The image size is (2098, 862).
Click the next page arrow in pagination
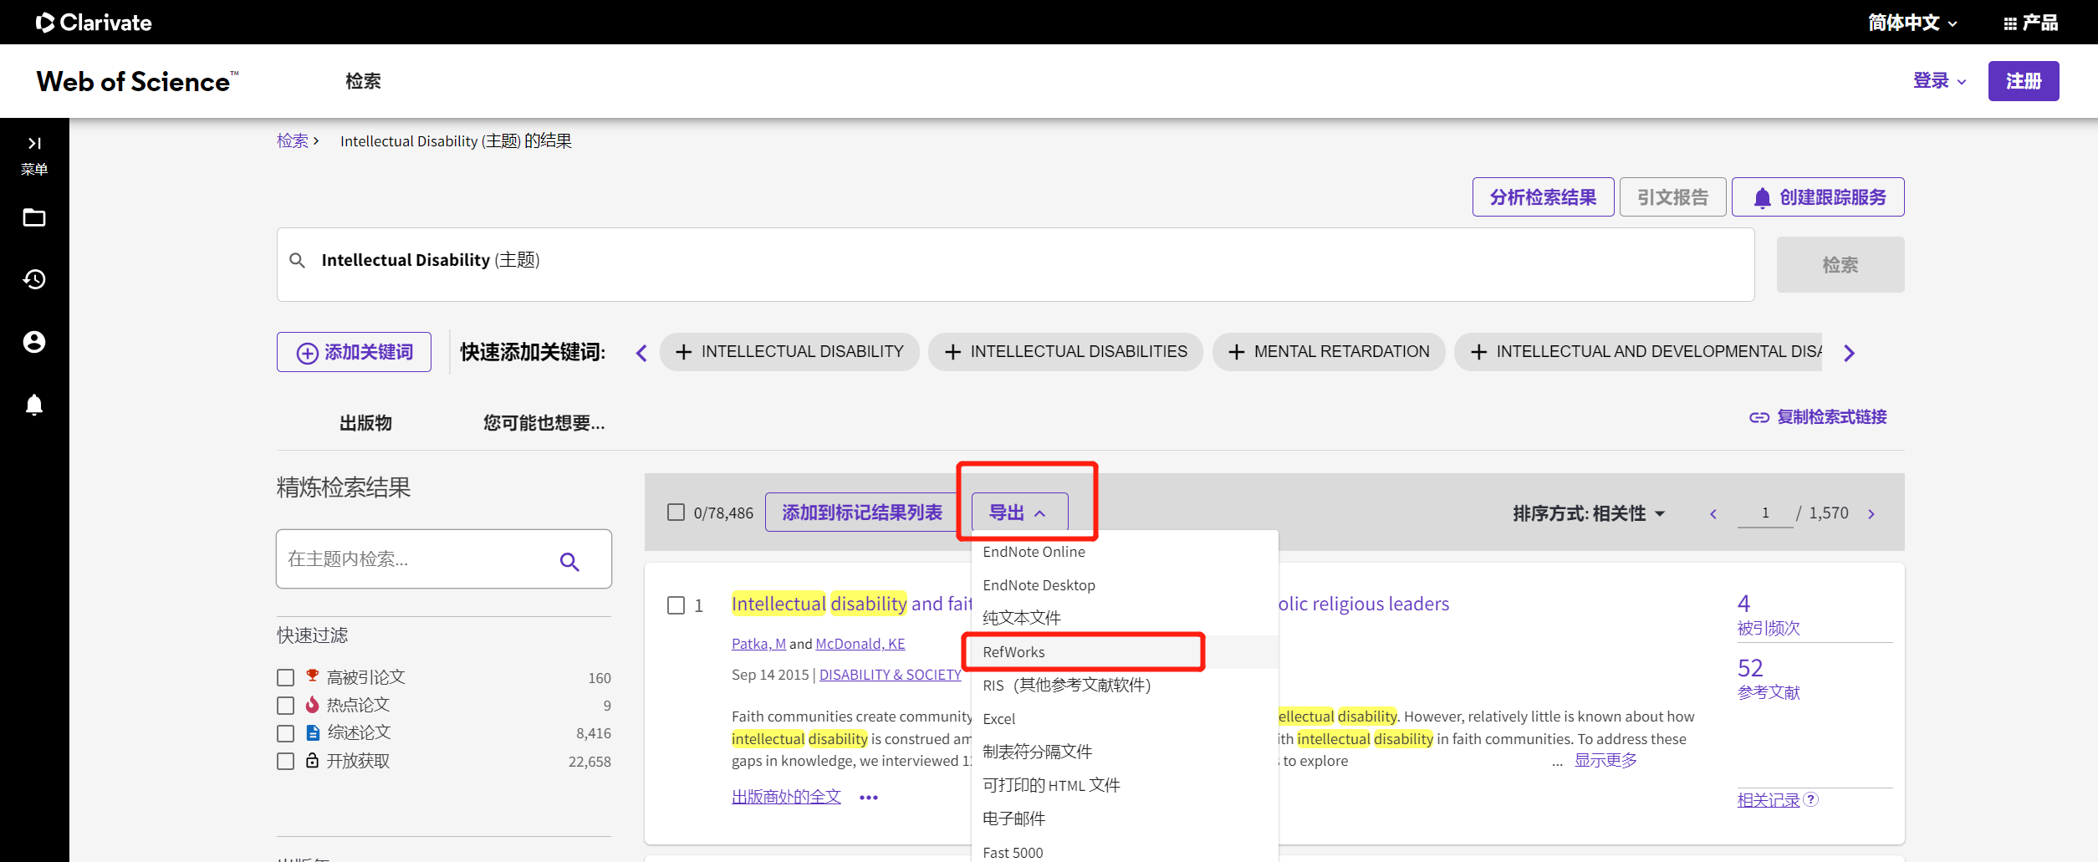pos(1871,513)
